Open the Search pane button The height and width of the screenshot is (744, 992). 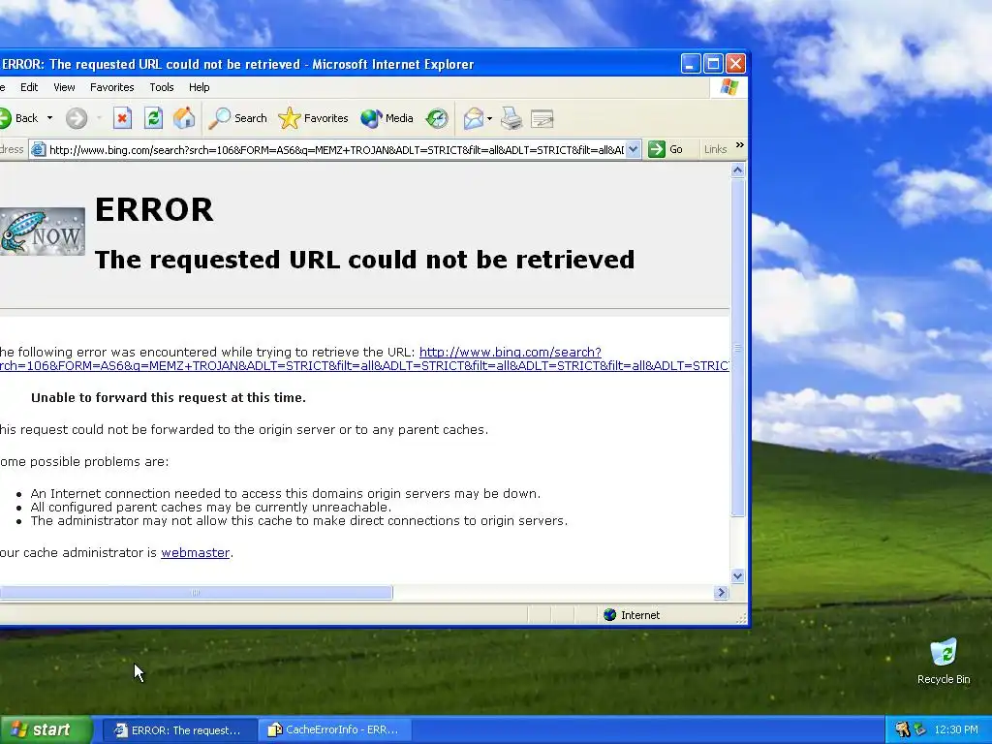(x=238, y=118)
